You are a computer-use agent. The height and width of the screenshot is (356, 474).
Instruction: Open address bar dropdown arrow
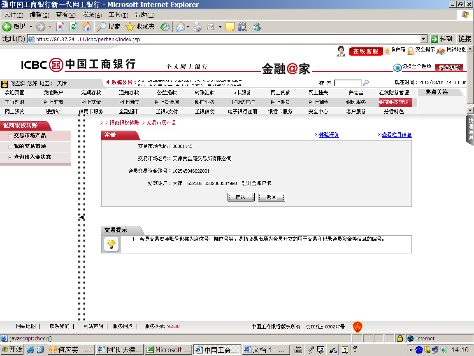tap(424, 39)
